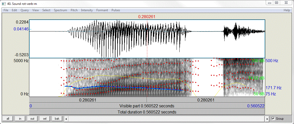
Task: Click the window start time 0
Action: (31, 106)
